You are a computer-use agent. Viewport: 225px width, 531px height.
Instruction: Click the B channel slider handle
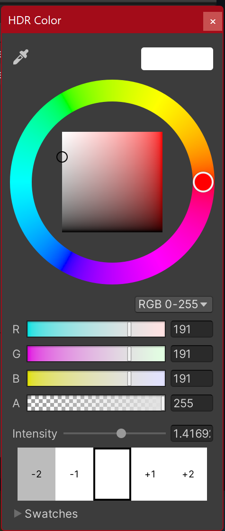(129, 379)
